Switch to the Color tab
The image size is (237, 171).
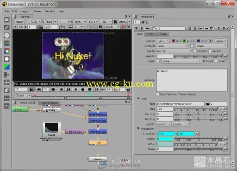(x=151, y=34)
